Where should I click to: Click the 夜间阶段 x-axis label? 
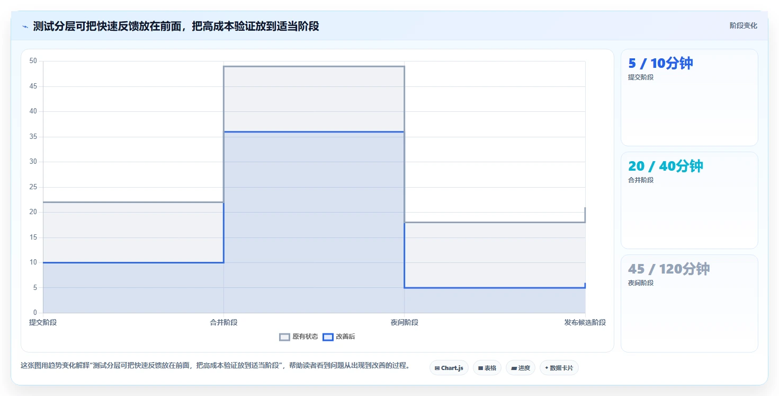click(405, 322)
